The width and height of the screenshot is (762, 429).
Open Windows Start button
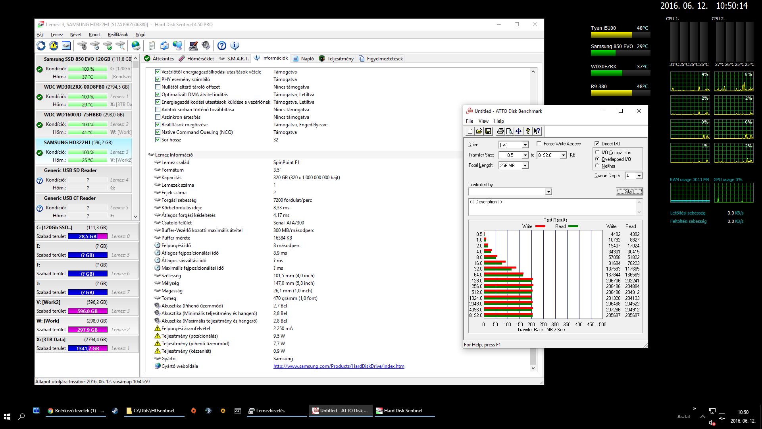pos(7,417)
